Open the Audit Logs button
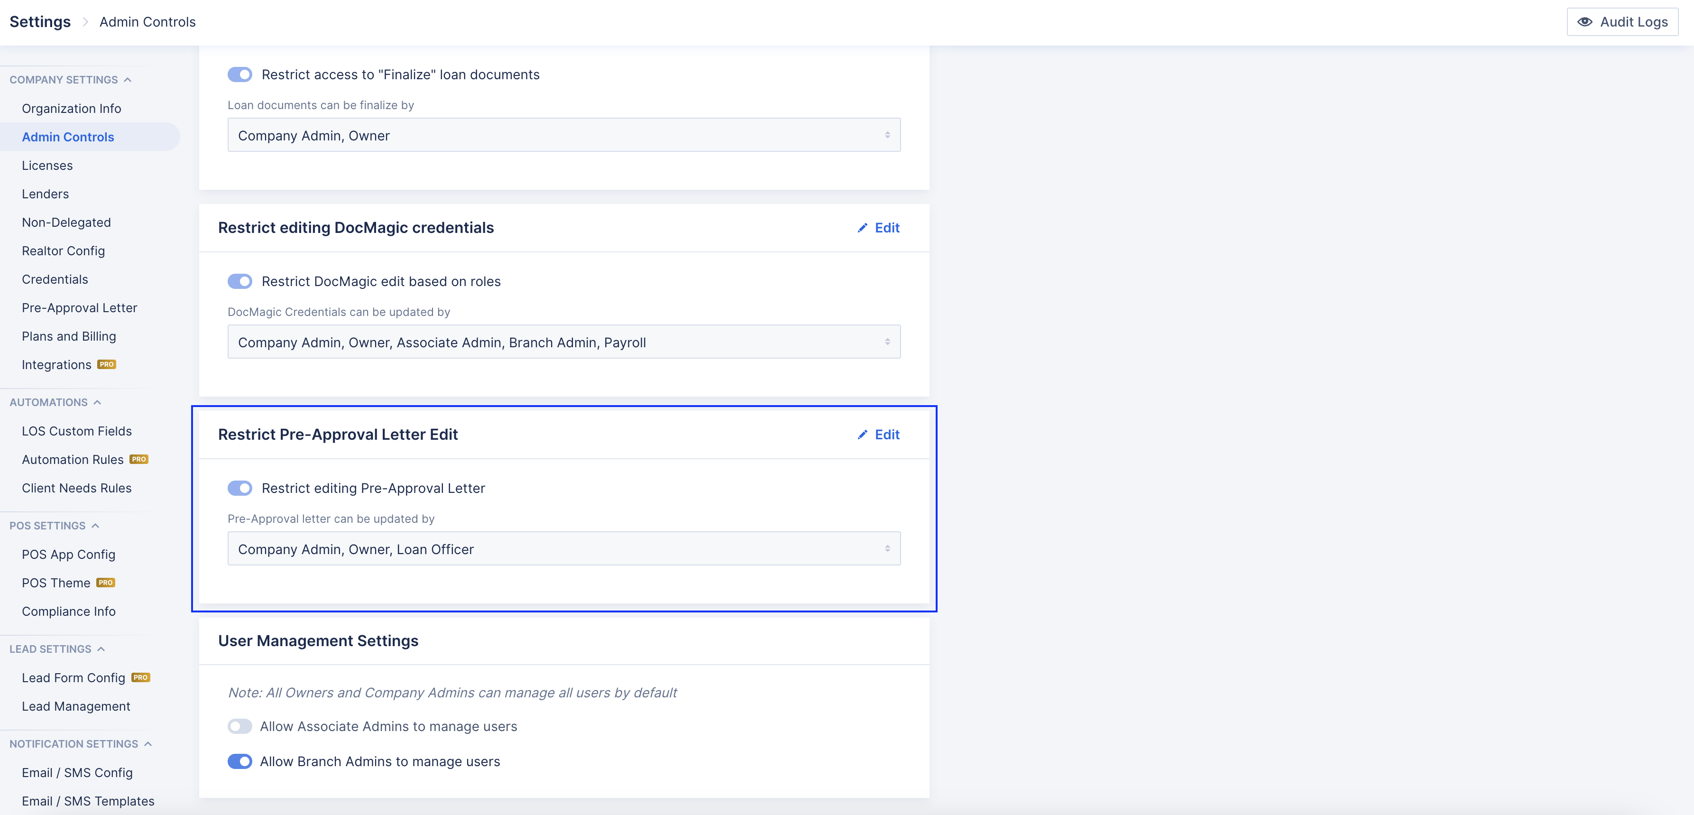Image resolution: width=1694 pixels, height=815 pixels. click(x=1621, y=22)
